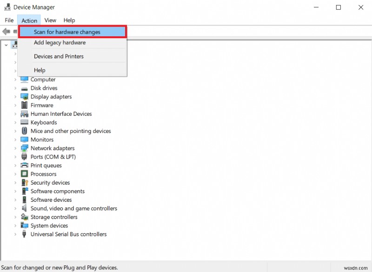Click the Print queues printer icon

tap(25, 166)
